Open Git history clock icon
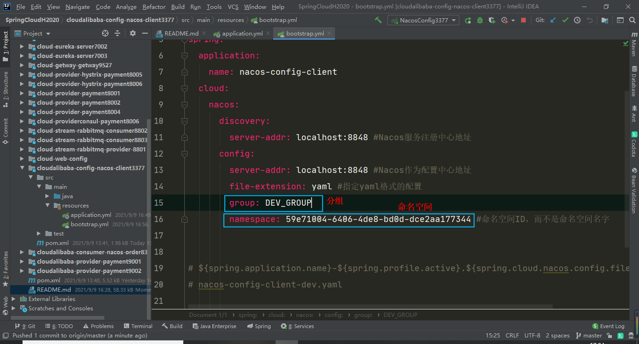 [577, 20]
